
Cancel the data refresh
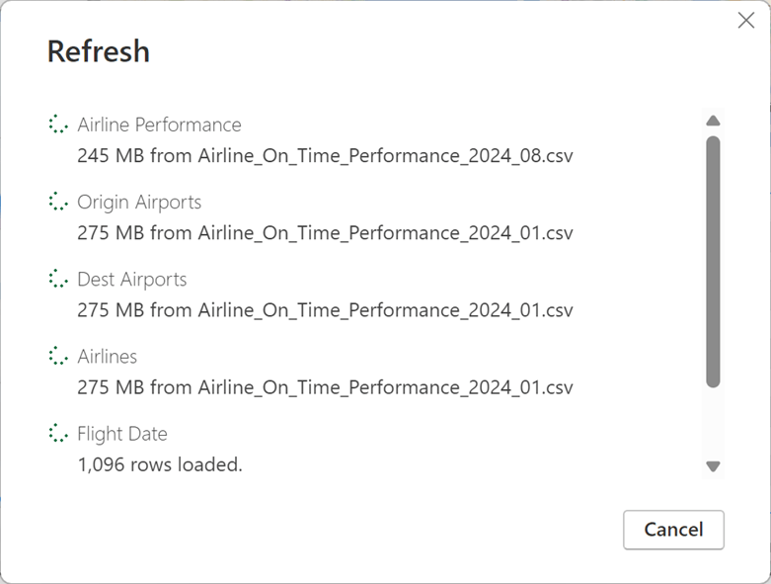(673, 530)
